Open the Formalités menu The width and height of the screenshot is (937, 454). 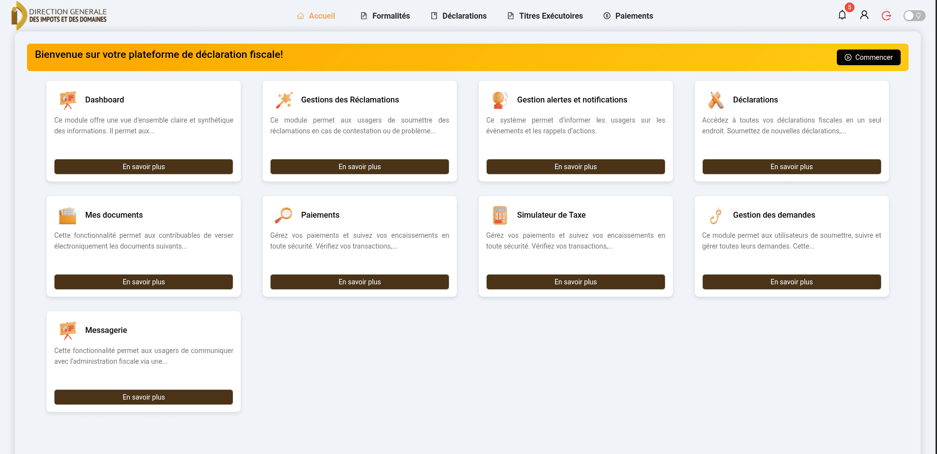385,16
